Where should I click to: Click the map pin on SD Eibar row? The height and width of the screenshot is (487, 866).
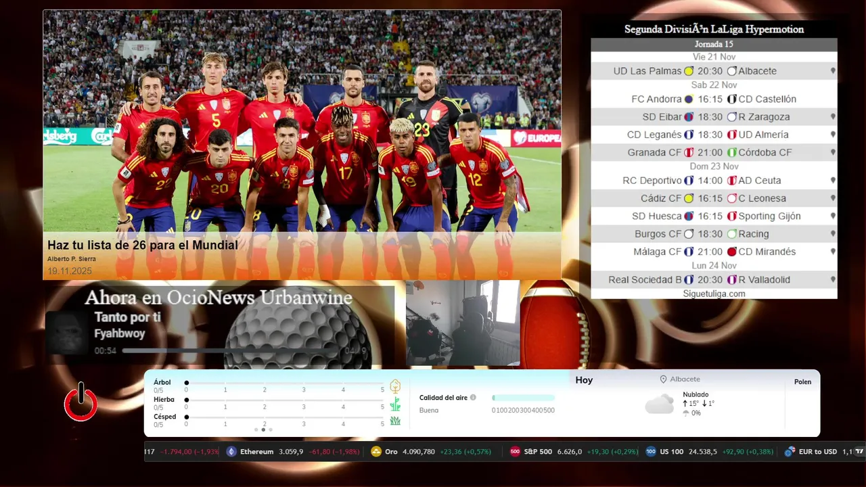[x=833, y=117]
